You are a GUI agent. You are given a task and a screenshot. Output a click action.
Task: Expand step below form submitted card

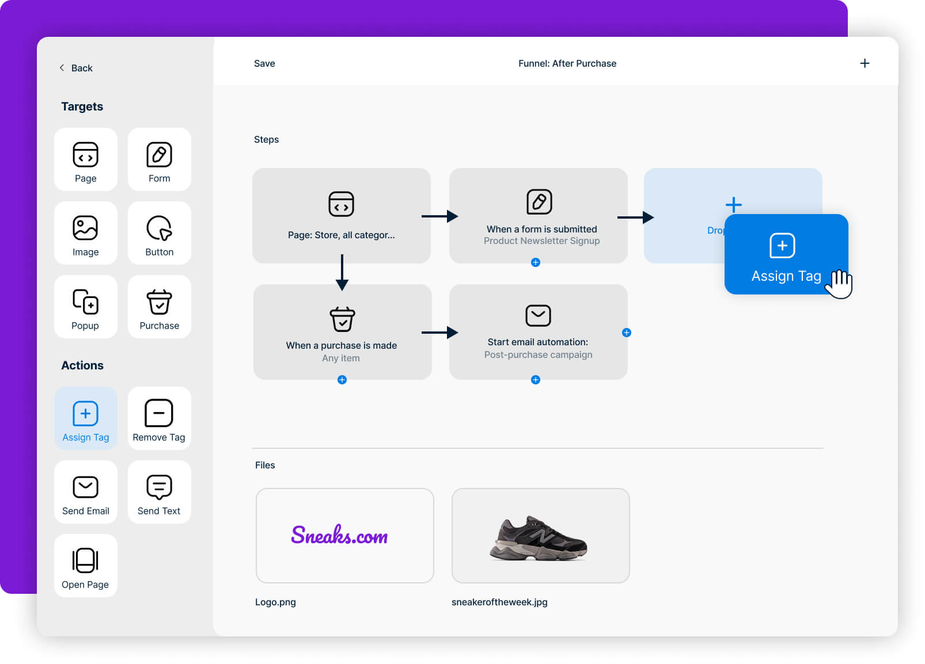(536, 262)
